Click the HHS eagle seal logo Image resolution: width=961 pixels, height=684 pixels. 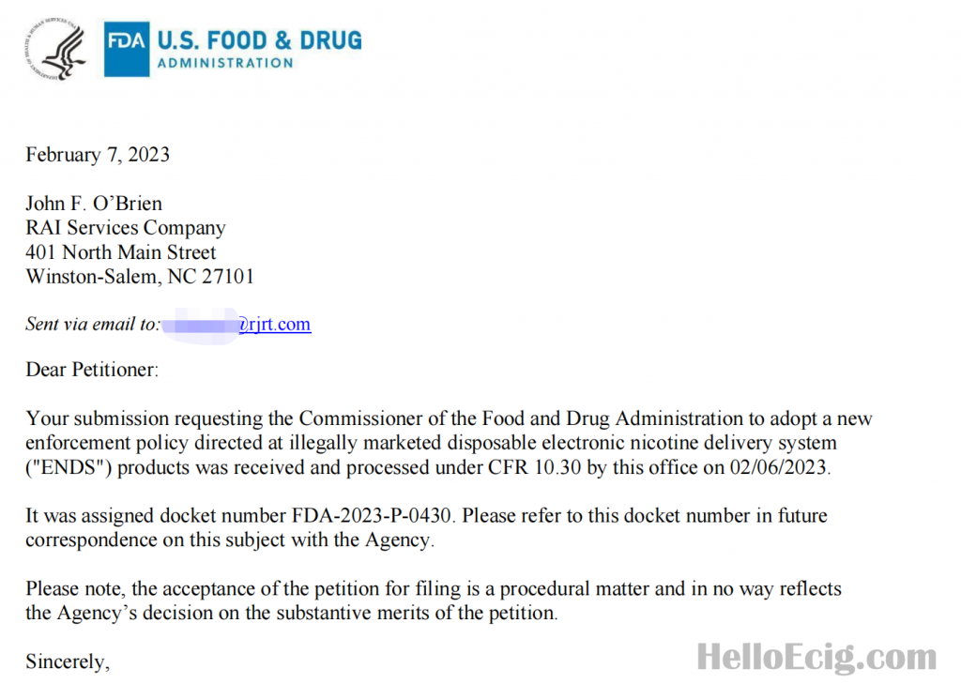[x=55, y=50]
